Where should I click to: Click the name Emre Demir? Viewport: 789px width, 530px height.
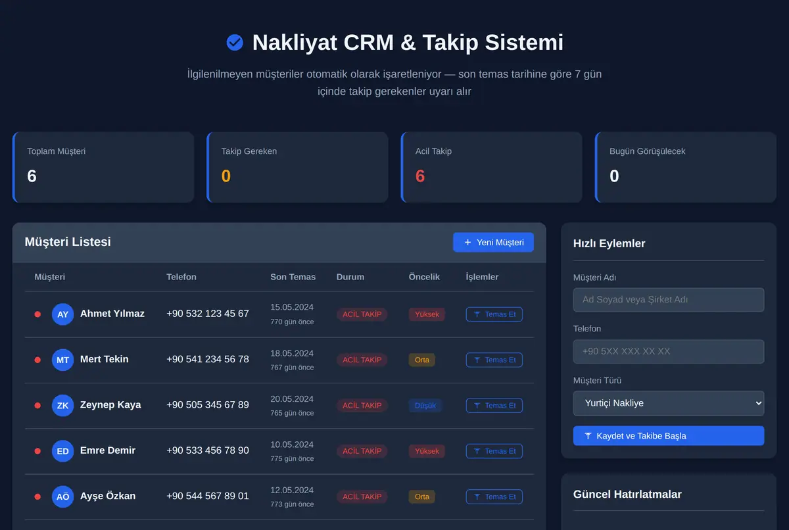[108, 450]
